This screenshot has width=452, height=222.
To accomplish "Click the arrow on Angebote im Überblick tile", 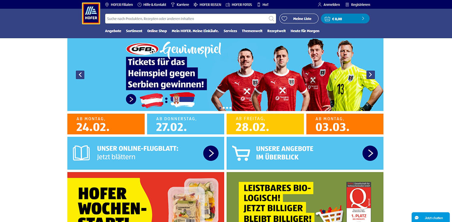I will pyautogui.click(x=370, y=153).
